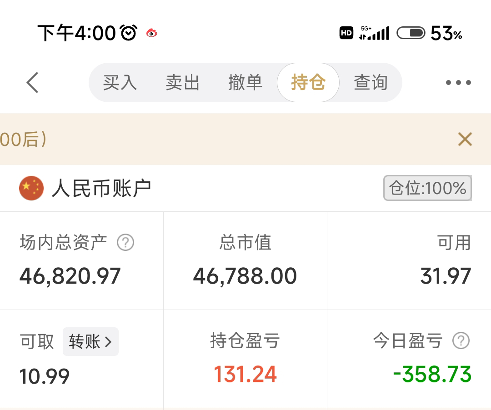
Task: Switch to the 买入 tab
Action: pyautogui.click(x=120, y=83)
